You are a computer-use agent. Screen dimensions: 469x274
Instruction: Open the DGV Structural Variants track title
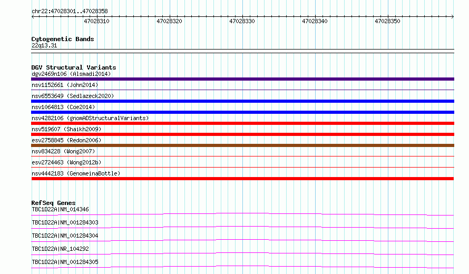tap(74, 67)
